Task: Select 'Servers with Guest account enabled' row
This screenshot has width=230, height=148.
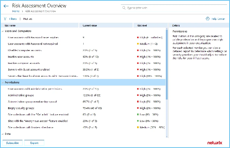Action: click(83, 69)
